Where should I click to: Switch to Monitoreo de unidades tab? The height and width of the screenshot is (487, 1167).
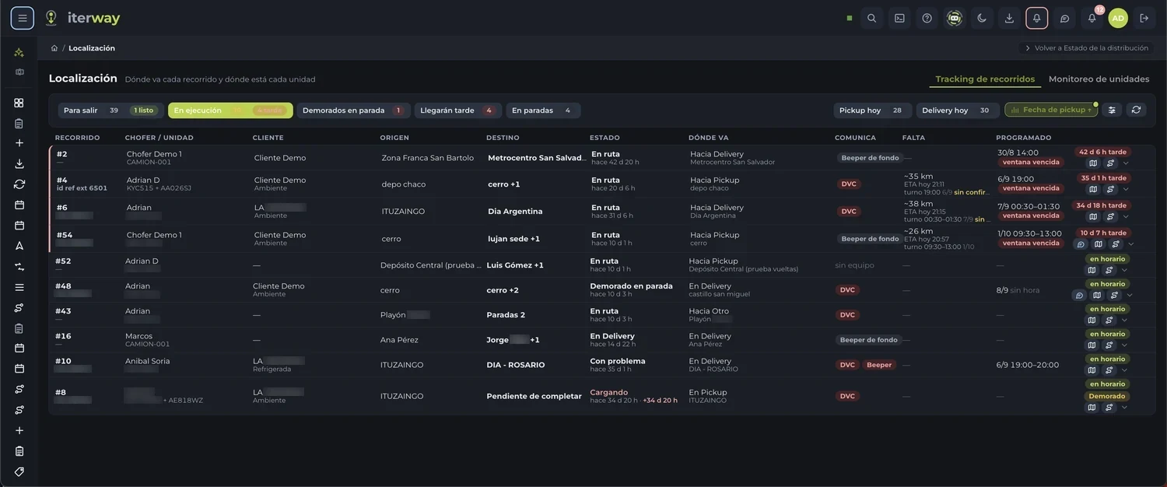tap(1099, 79)
